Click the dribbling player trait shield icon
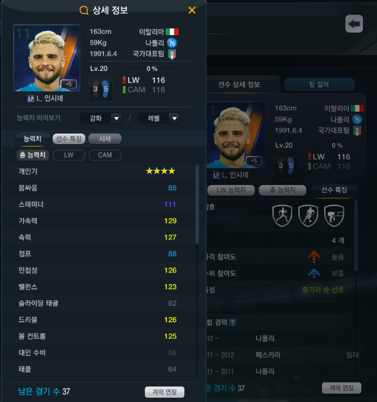Image resolution: width=377 pixels, height=402 pixels. [308, 216]
